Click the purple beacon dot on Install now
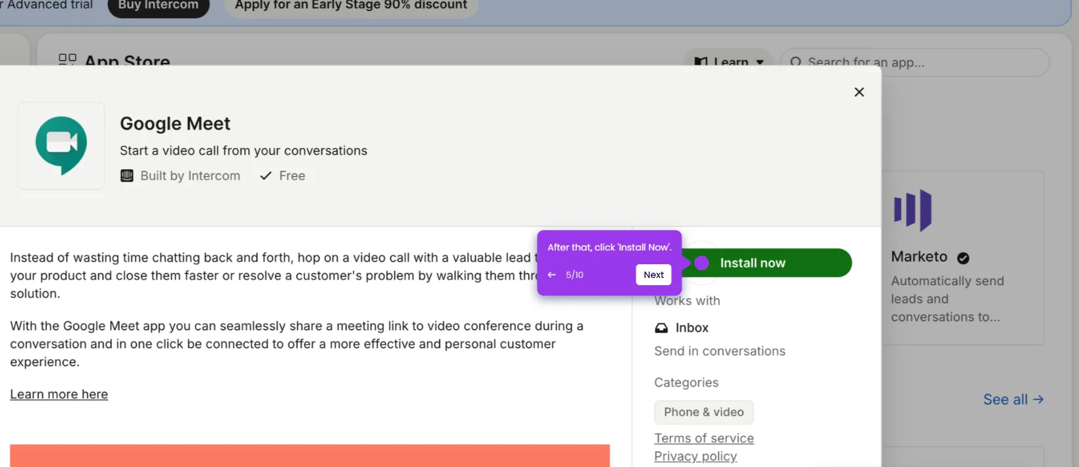This screenshot has height=467, width=1079. 701,263
